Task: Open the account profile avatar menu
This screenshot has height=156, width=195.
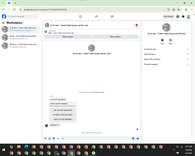Action: pos(189,16)
